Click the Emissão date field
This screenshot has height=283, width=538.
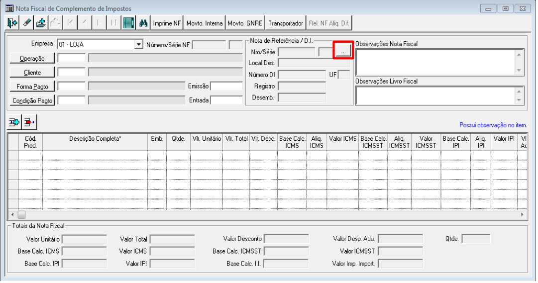(226, 86)
